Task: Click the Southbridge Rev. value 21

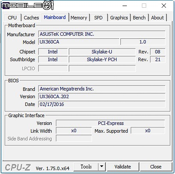Action: (157, 59)
